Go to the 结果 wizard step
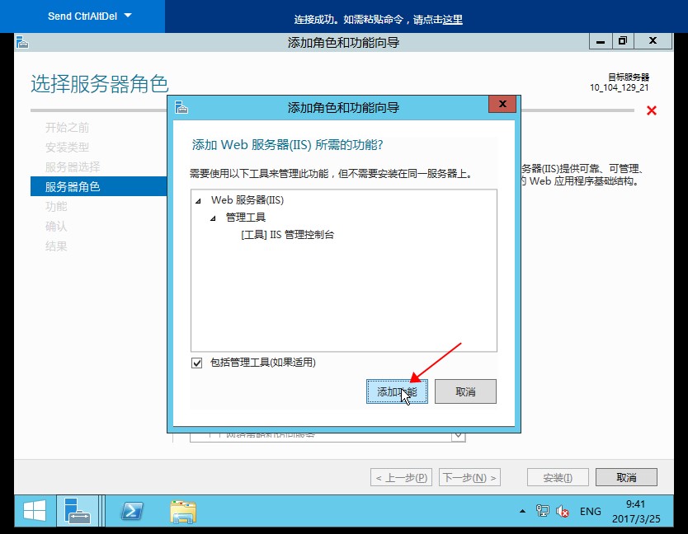 point(56,246)
